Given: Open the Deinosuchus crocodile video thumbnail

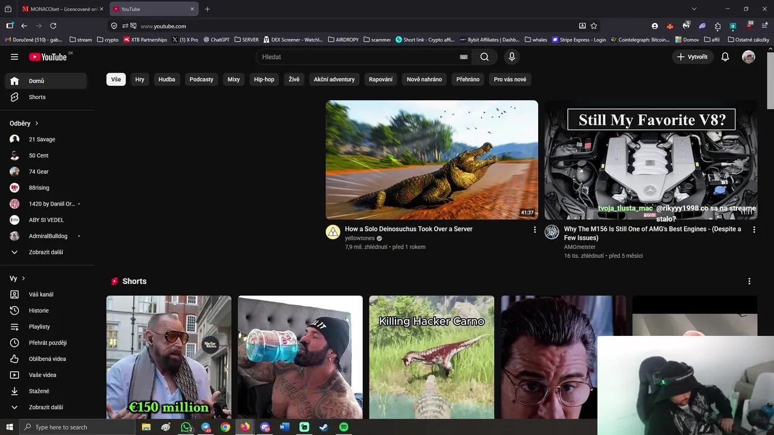Looking at the screenshot, I should [x=432, y=159].
